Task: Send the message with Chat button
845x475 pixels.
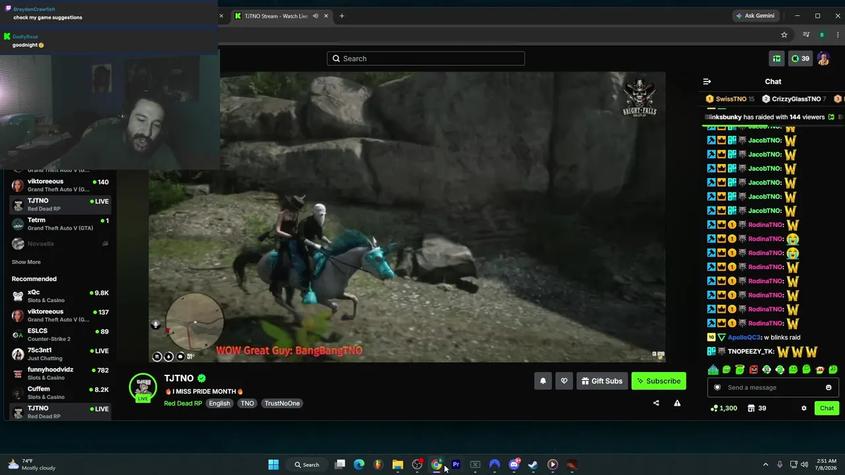Action: [x=827, y=408]
